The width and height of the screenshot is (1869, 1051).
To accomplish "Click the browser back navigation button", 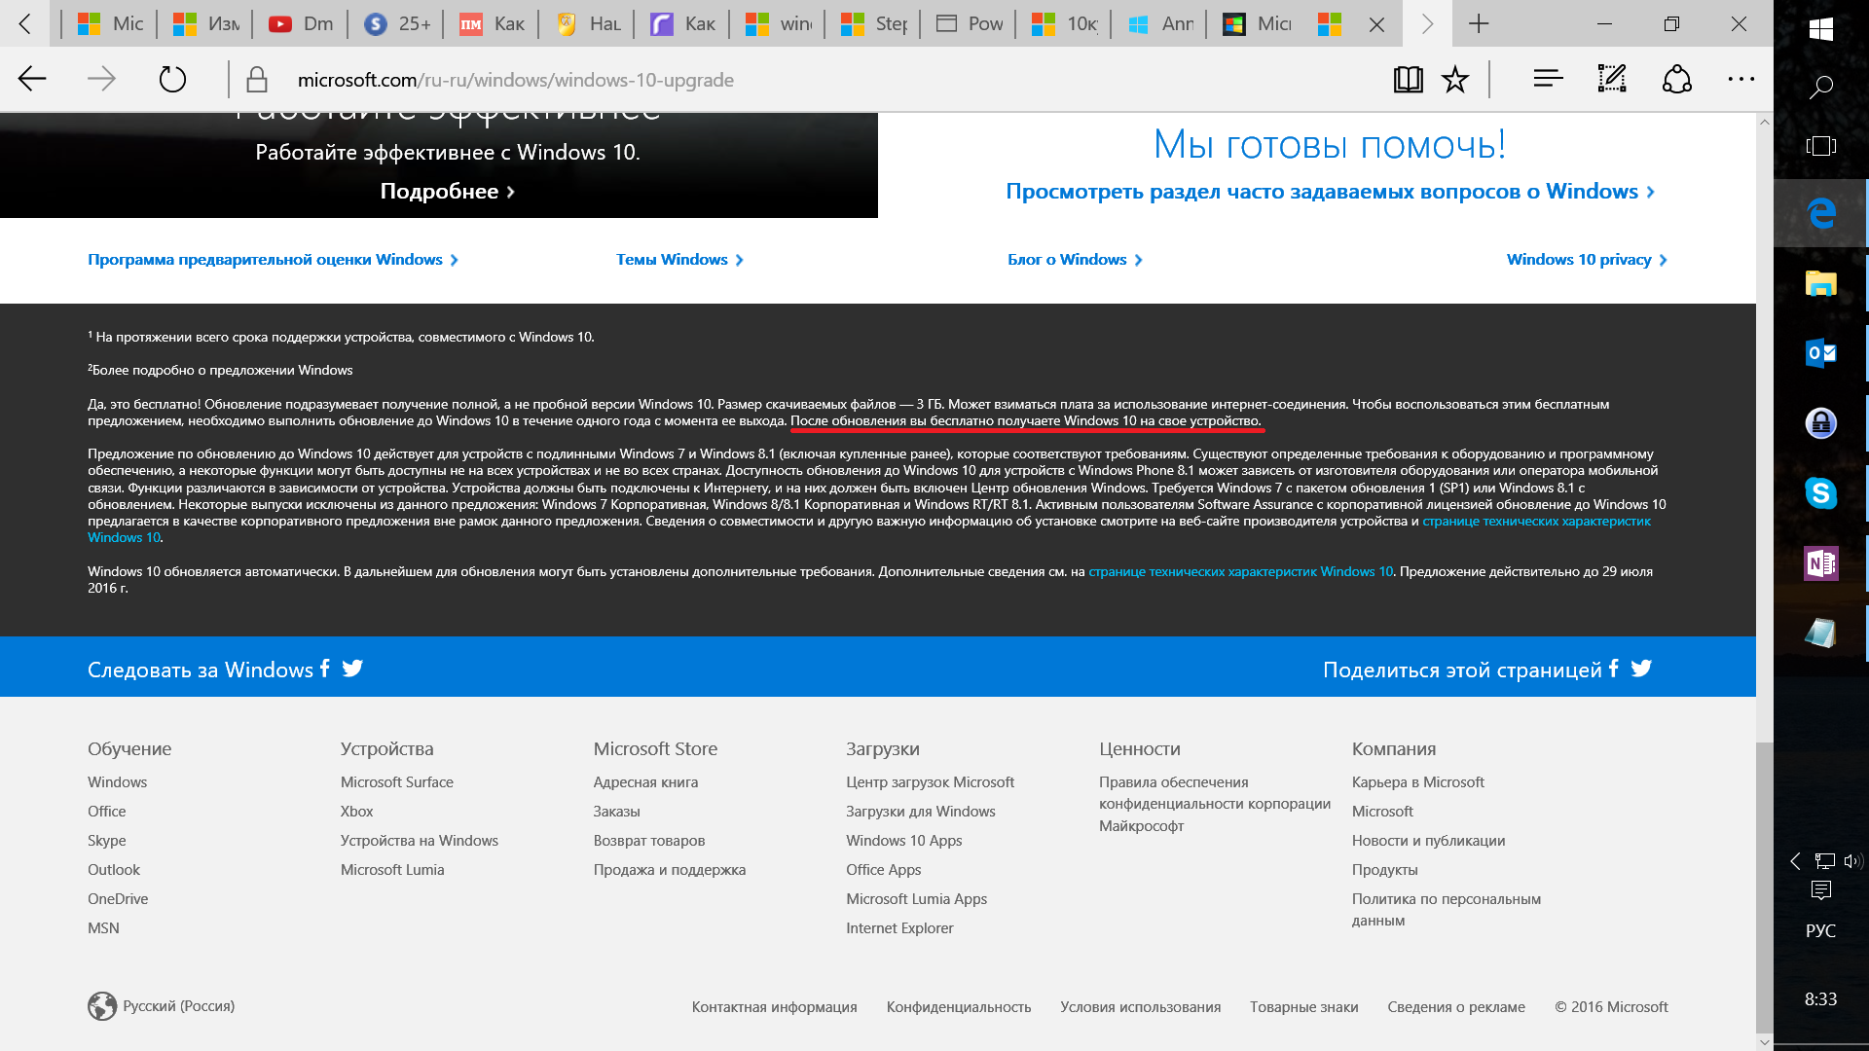I will click(x=32, y=78).
